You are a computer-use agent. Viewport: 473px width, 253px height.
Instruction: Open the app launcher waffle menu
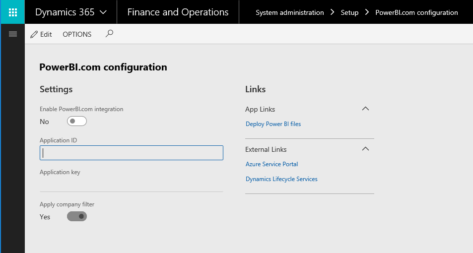[x=13, y=12]
